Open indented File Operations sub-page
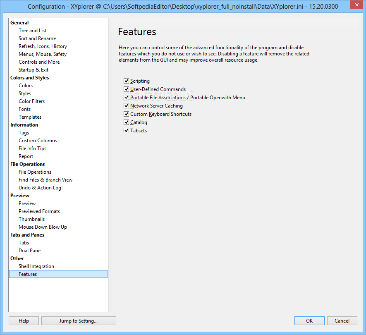366x335 pixels. (x=35, y=172)
